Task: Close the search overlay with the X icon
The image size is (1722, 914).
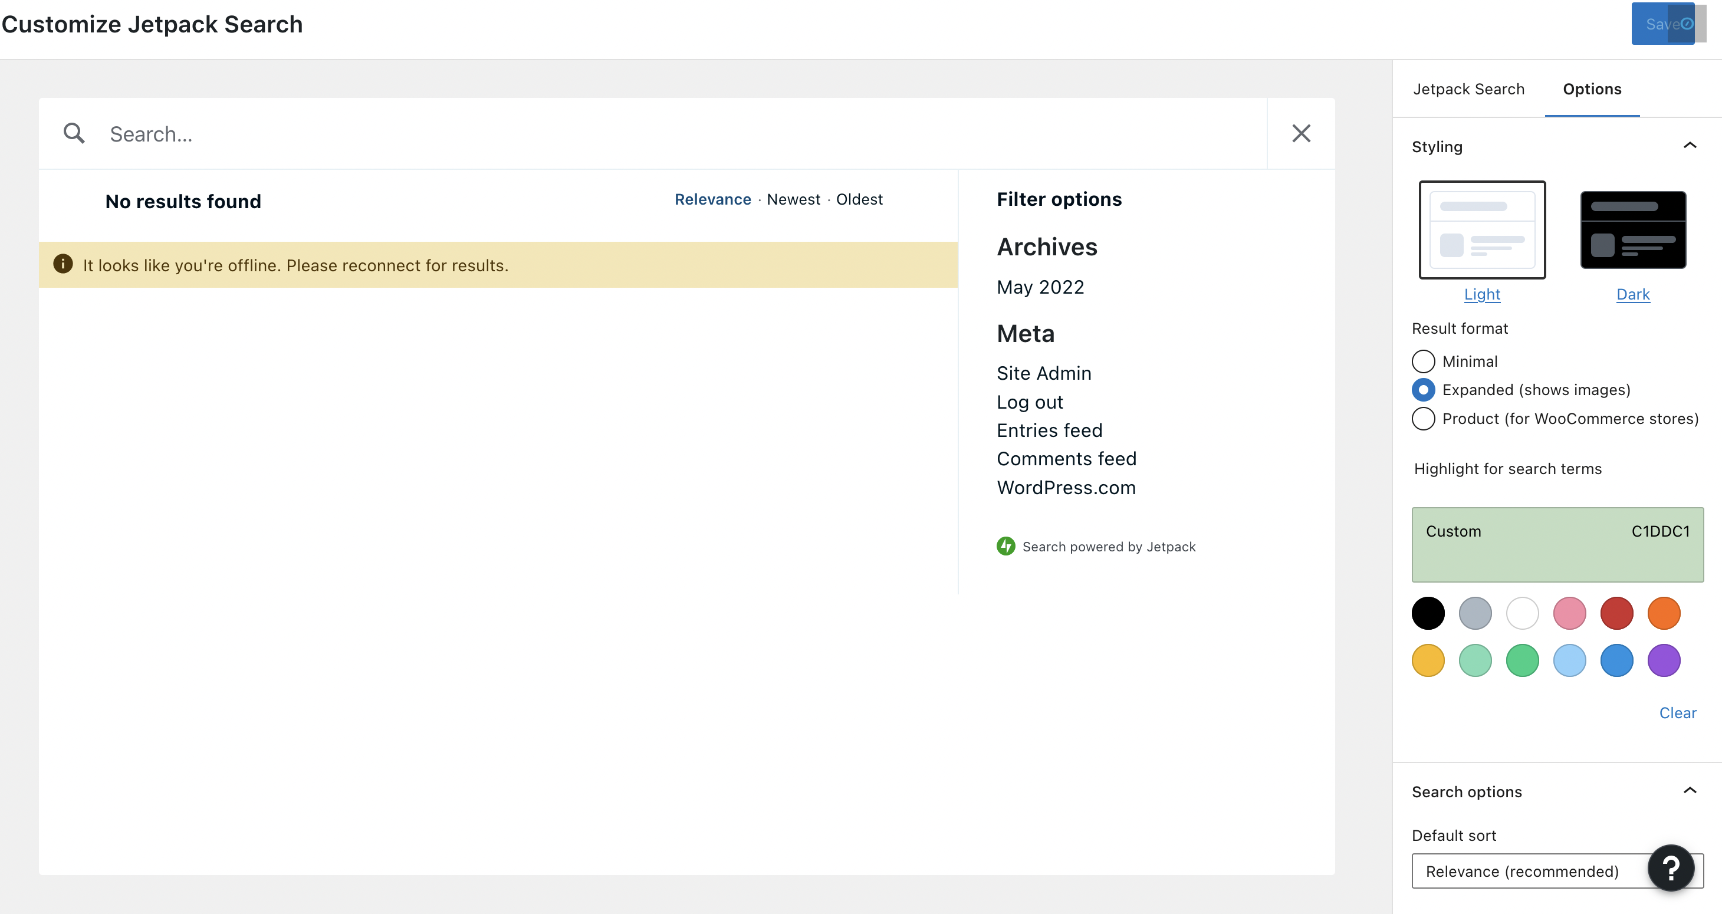Action: (x=1301, y=134)
